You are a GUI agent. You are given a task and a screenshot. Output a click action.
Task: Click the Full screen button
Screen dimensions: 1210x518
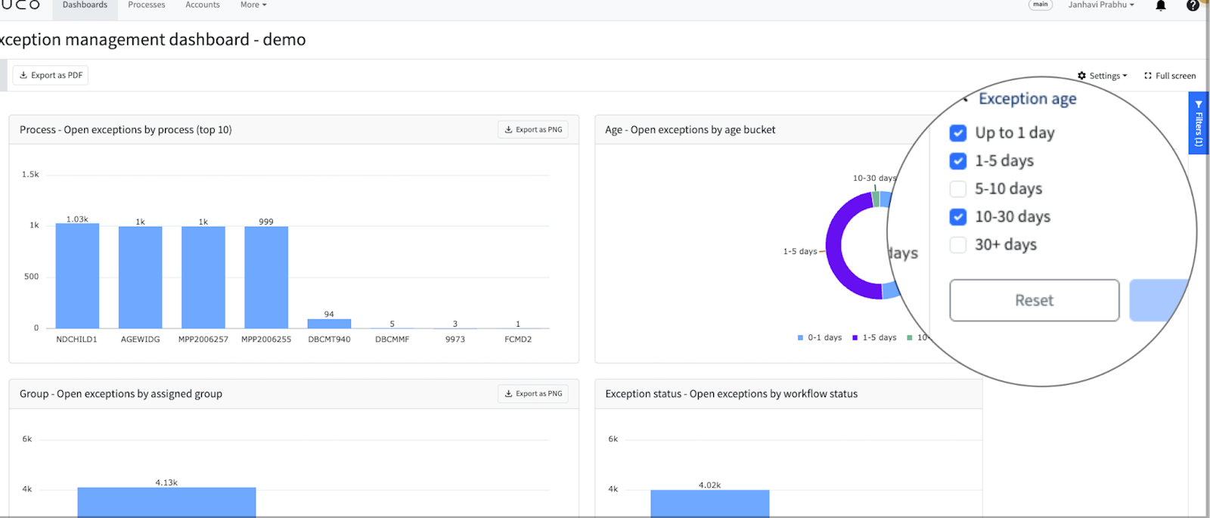point(1170,76)
